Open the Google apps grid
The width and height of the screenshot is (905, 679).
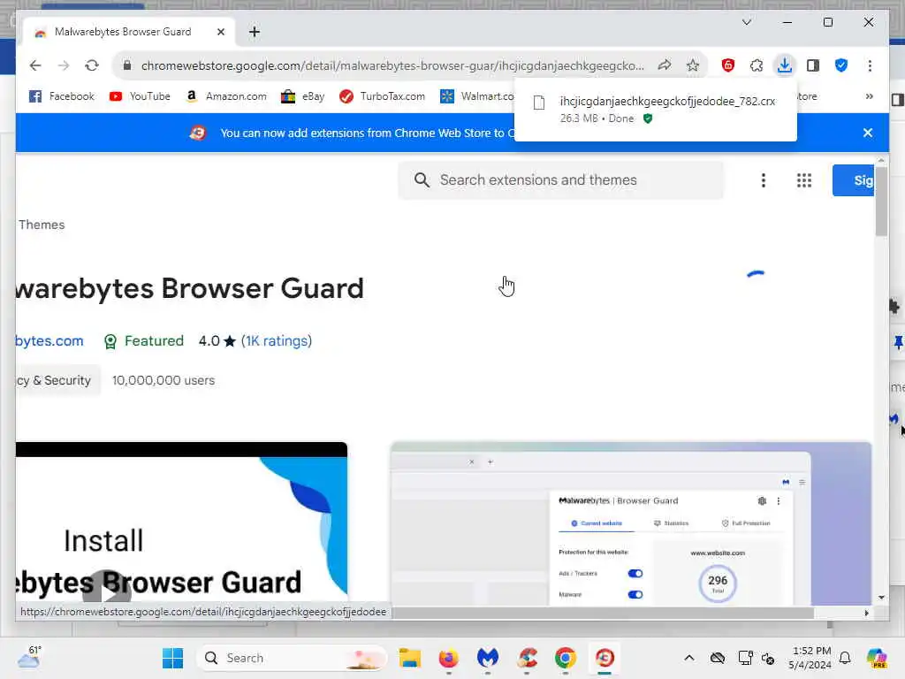[804, 180]
